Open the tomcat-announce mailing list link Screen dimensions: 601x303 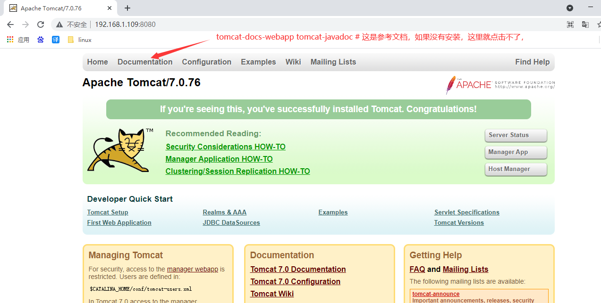[436, 294]
